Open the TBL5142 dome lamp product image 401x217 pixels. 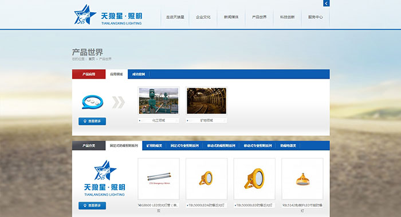point(302,179)
